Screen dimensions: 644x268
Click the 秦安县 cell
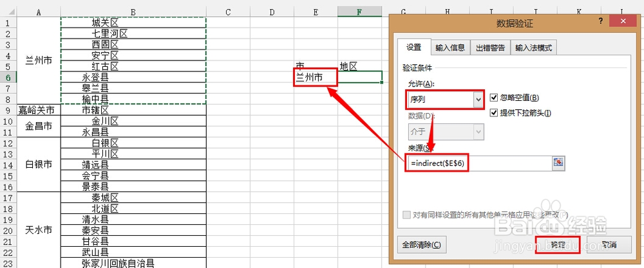133,230
